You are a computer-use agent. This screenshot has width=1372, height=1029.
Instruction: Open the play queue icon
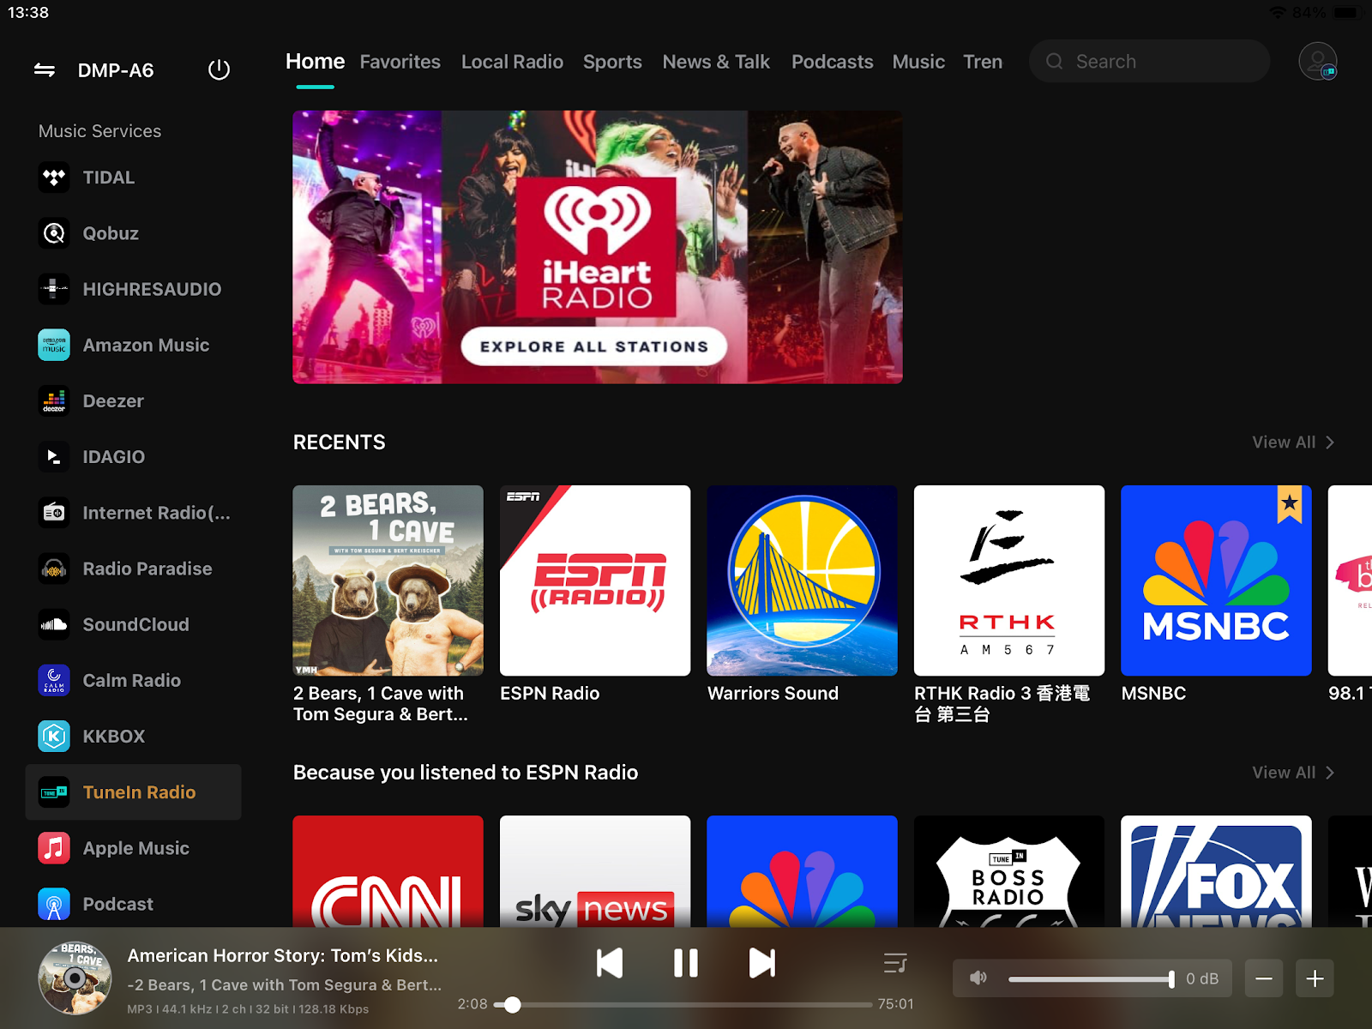click(x=895, y=963)
